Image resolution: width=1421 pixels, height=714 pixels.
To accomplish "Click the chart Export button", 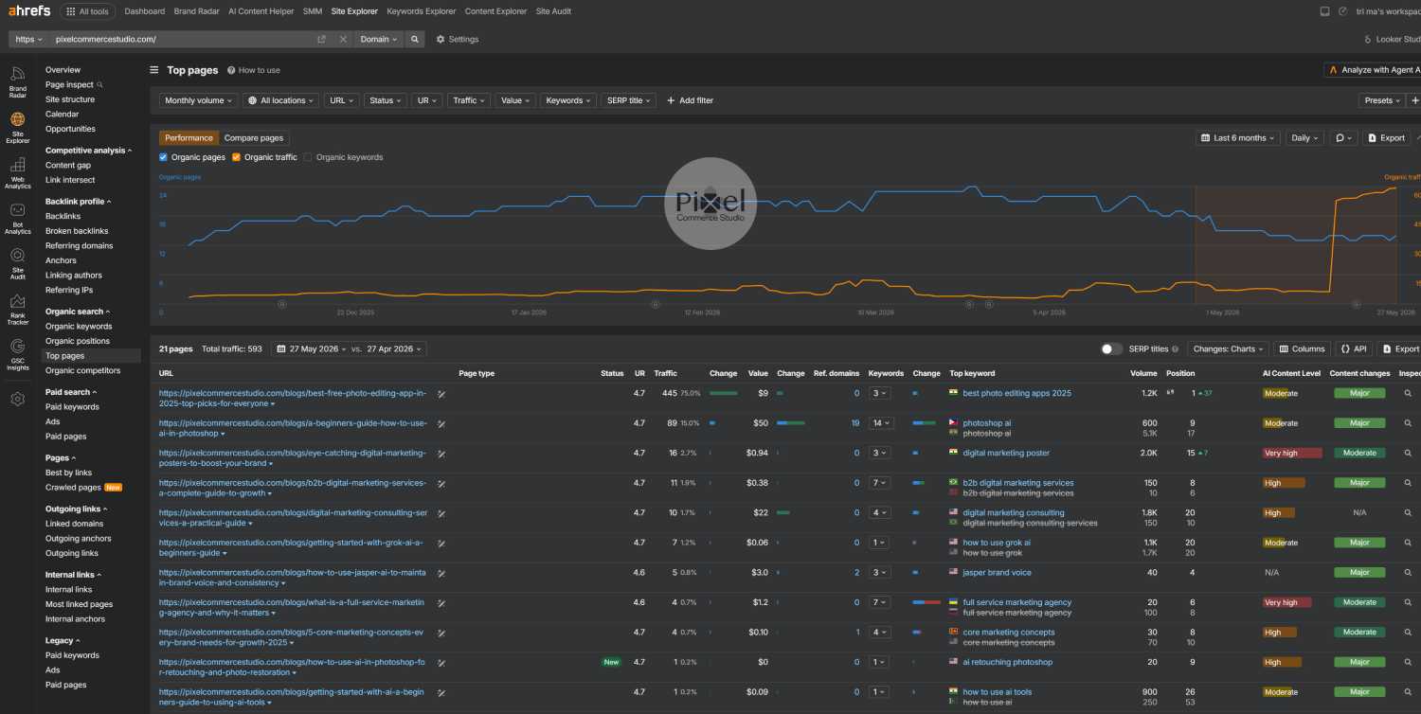I will [x=1387, y=137].
